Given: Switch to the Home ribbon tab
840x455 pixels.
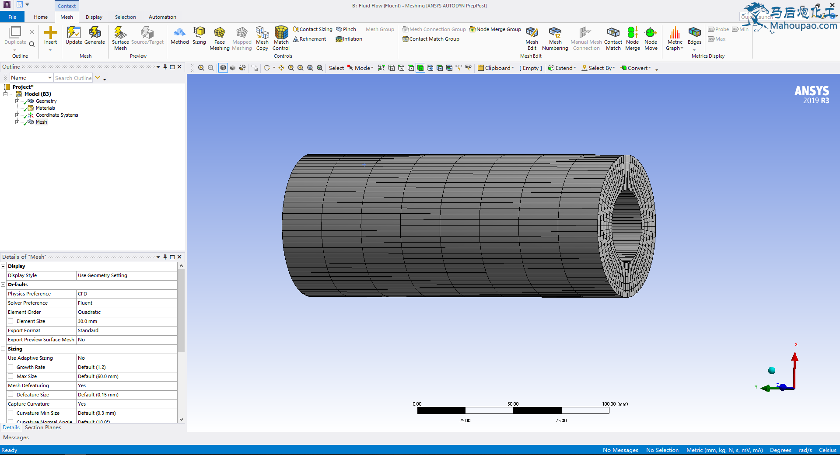Looking at the screenshot, I should click(x=41, y=17).
